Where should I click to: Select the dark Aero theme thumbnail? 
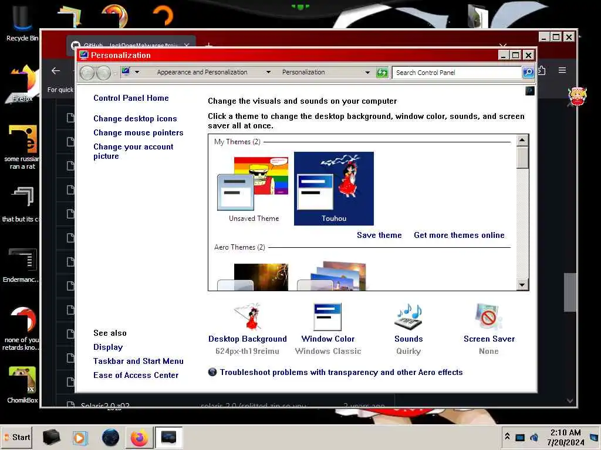tap(254, 277)
